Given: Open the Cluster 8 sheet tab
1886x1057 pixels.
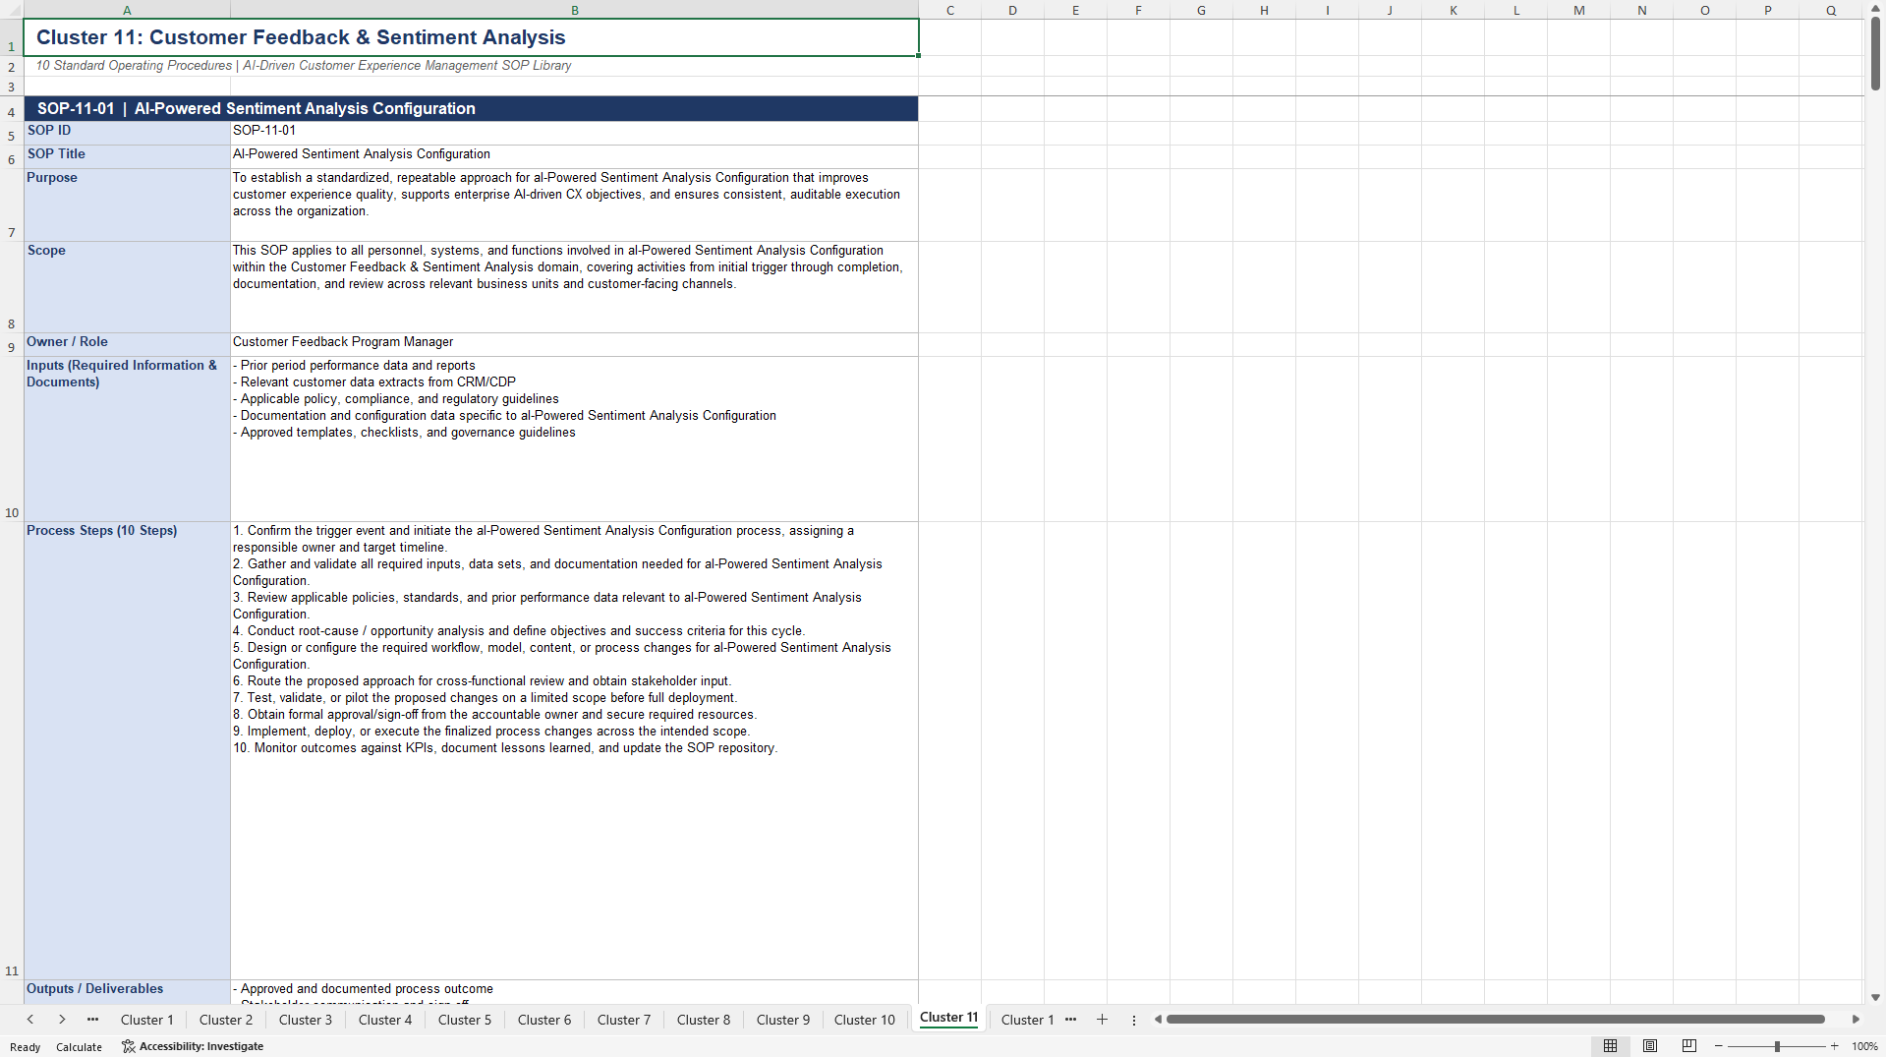Looking at the screenshot, I should coord(703,1020).
